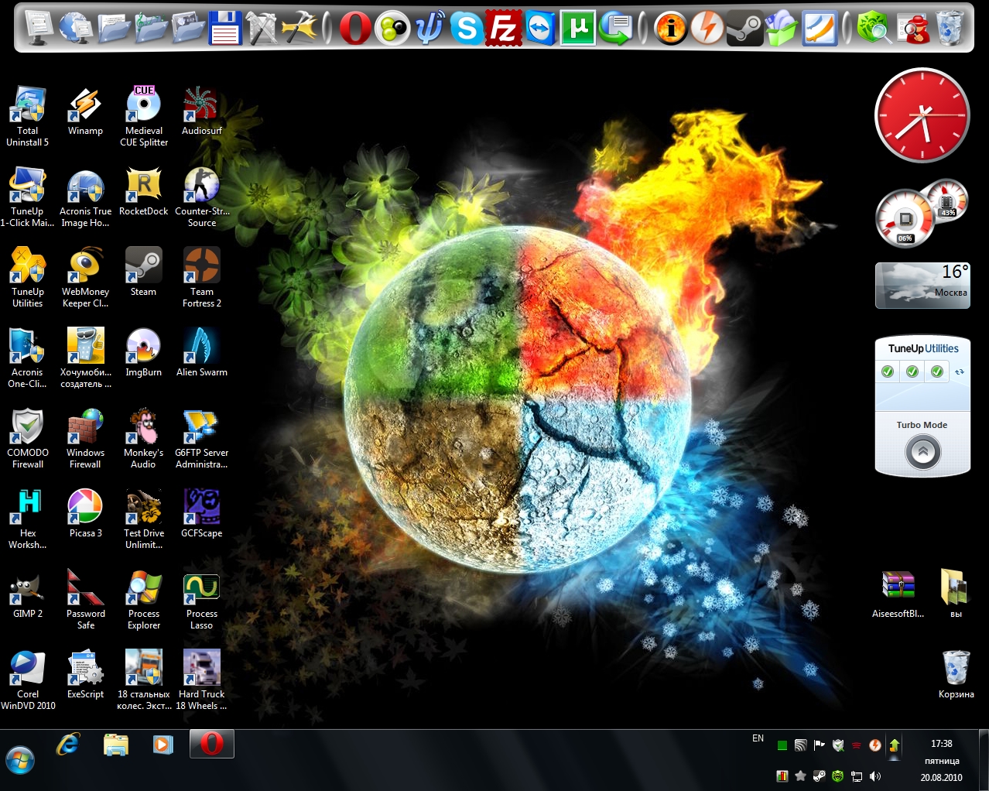Open the Москва weather gadget

pyautogui.click(x=922, y=286)
